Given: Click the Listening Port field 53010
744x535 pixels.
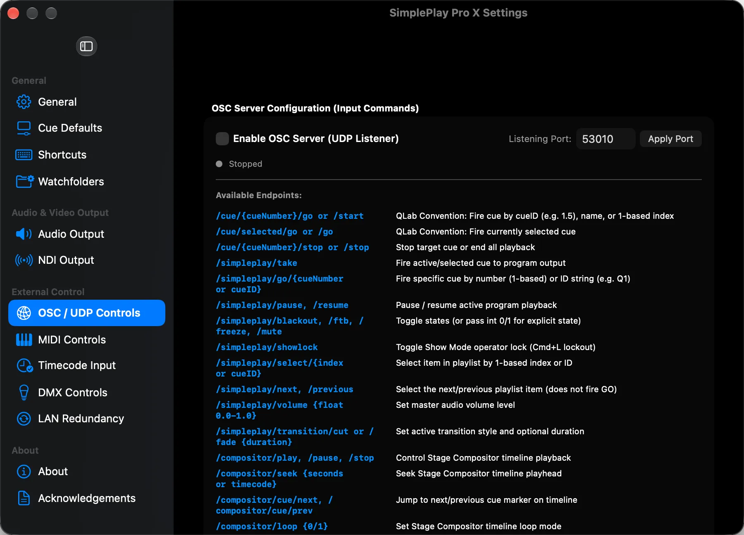Looking at the screenshot, I should coord(606,139).
